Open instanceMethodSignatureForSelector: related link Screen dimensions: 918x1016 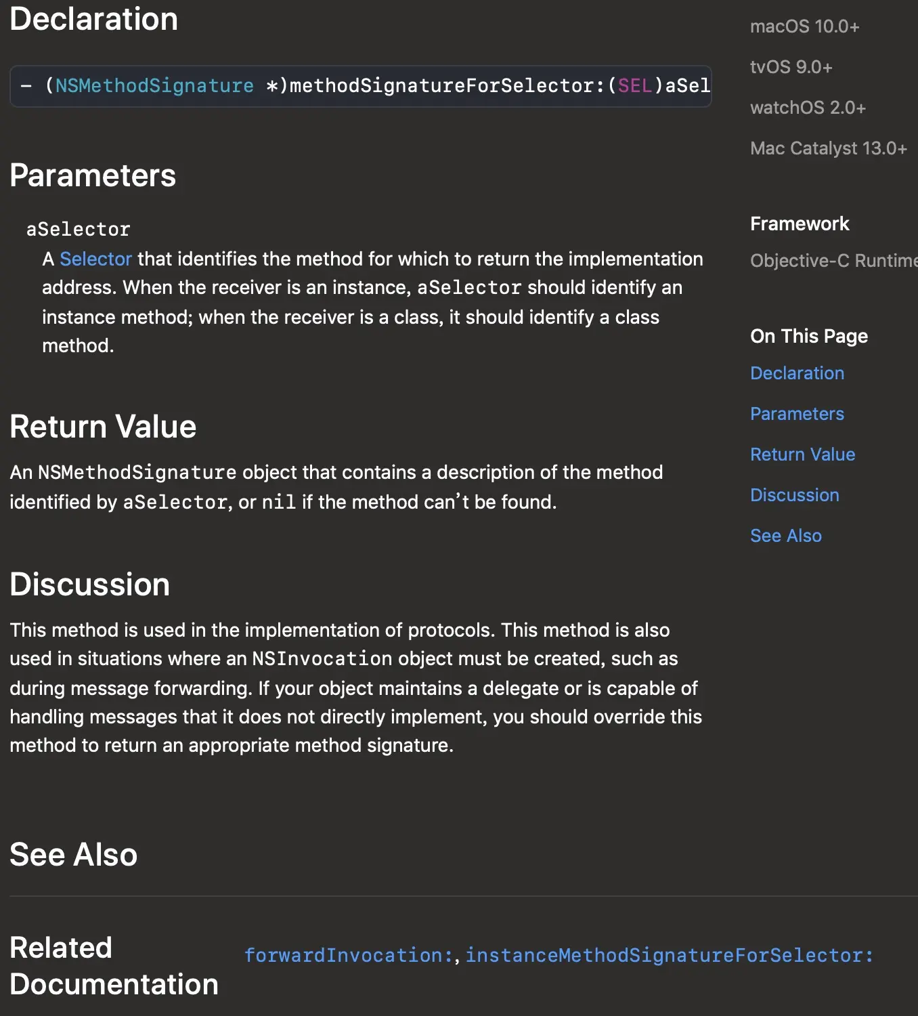tap(669, 955)
